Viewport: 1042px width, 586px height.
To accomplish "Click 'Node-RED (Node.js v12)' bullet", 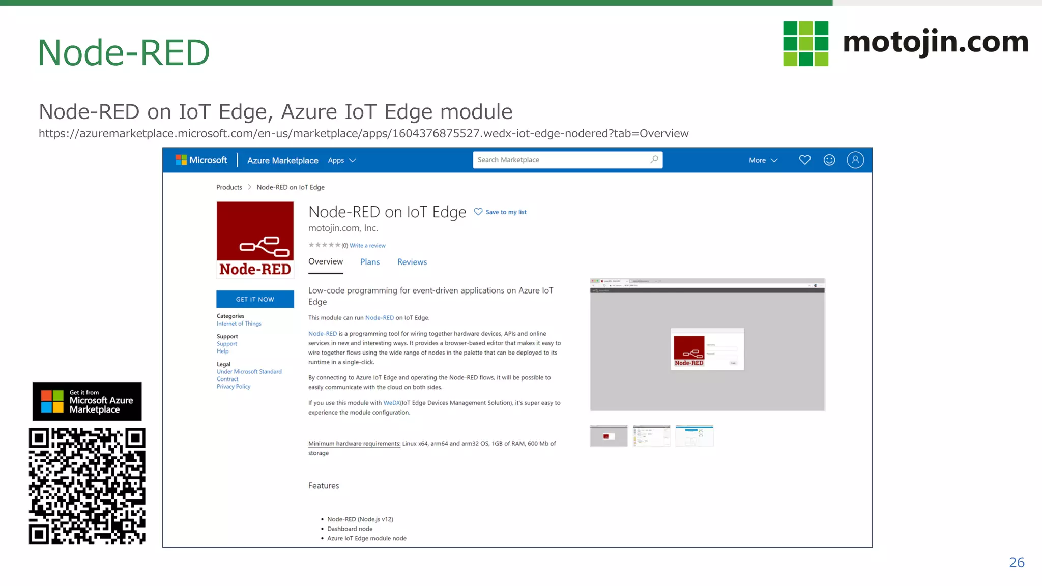I will (360, 519).
